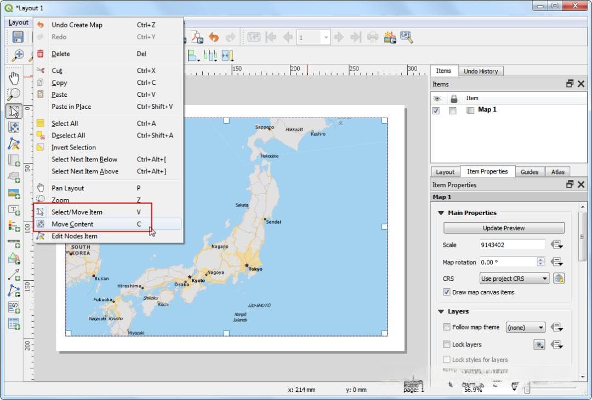Click the Add Scale Bar tool icon
This screenshot has height=400, width=592.
(14, 242)
